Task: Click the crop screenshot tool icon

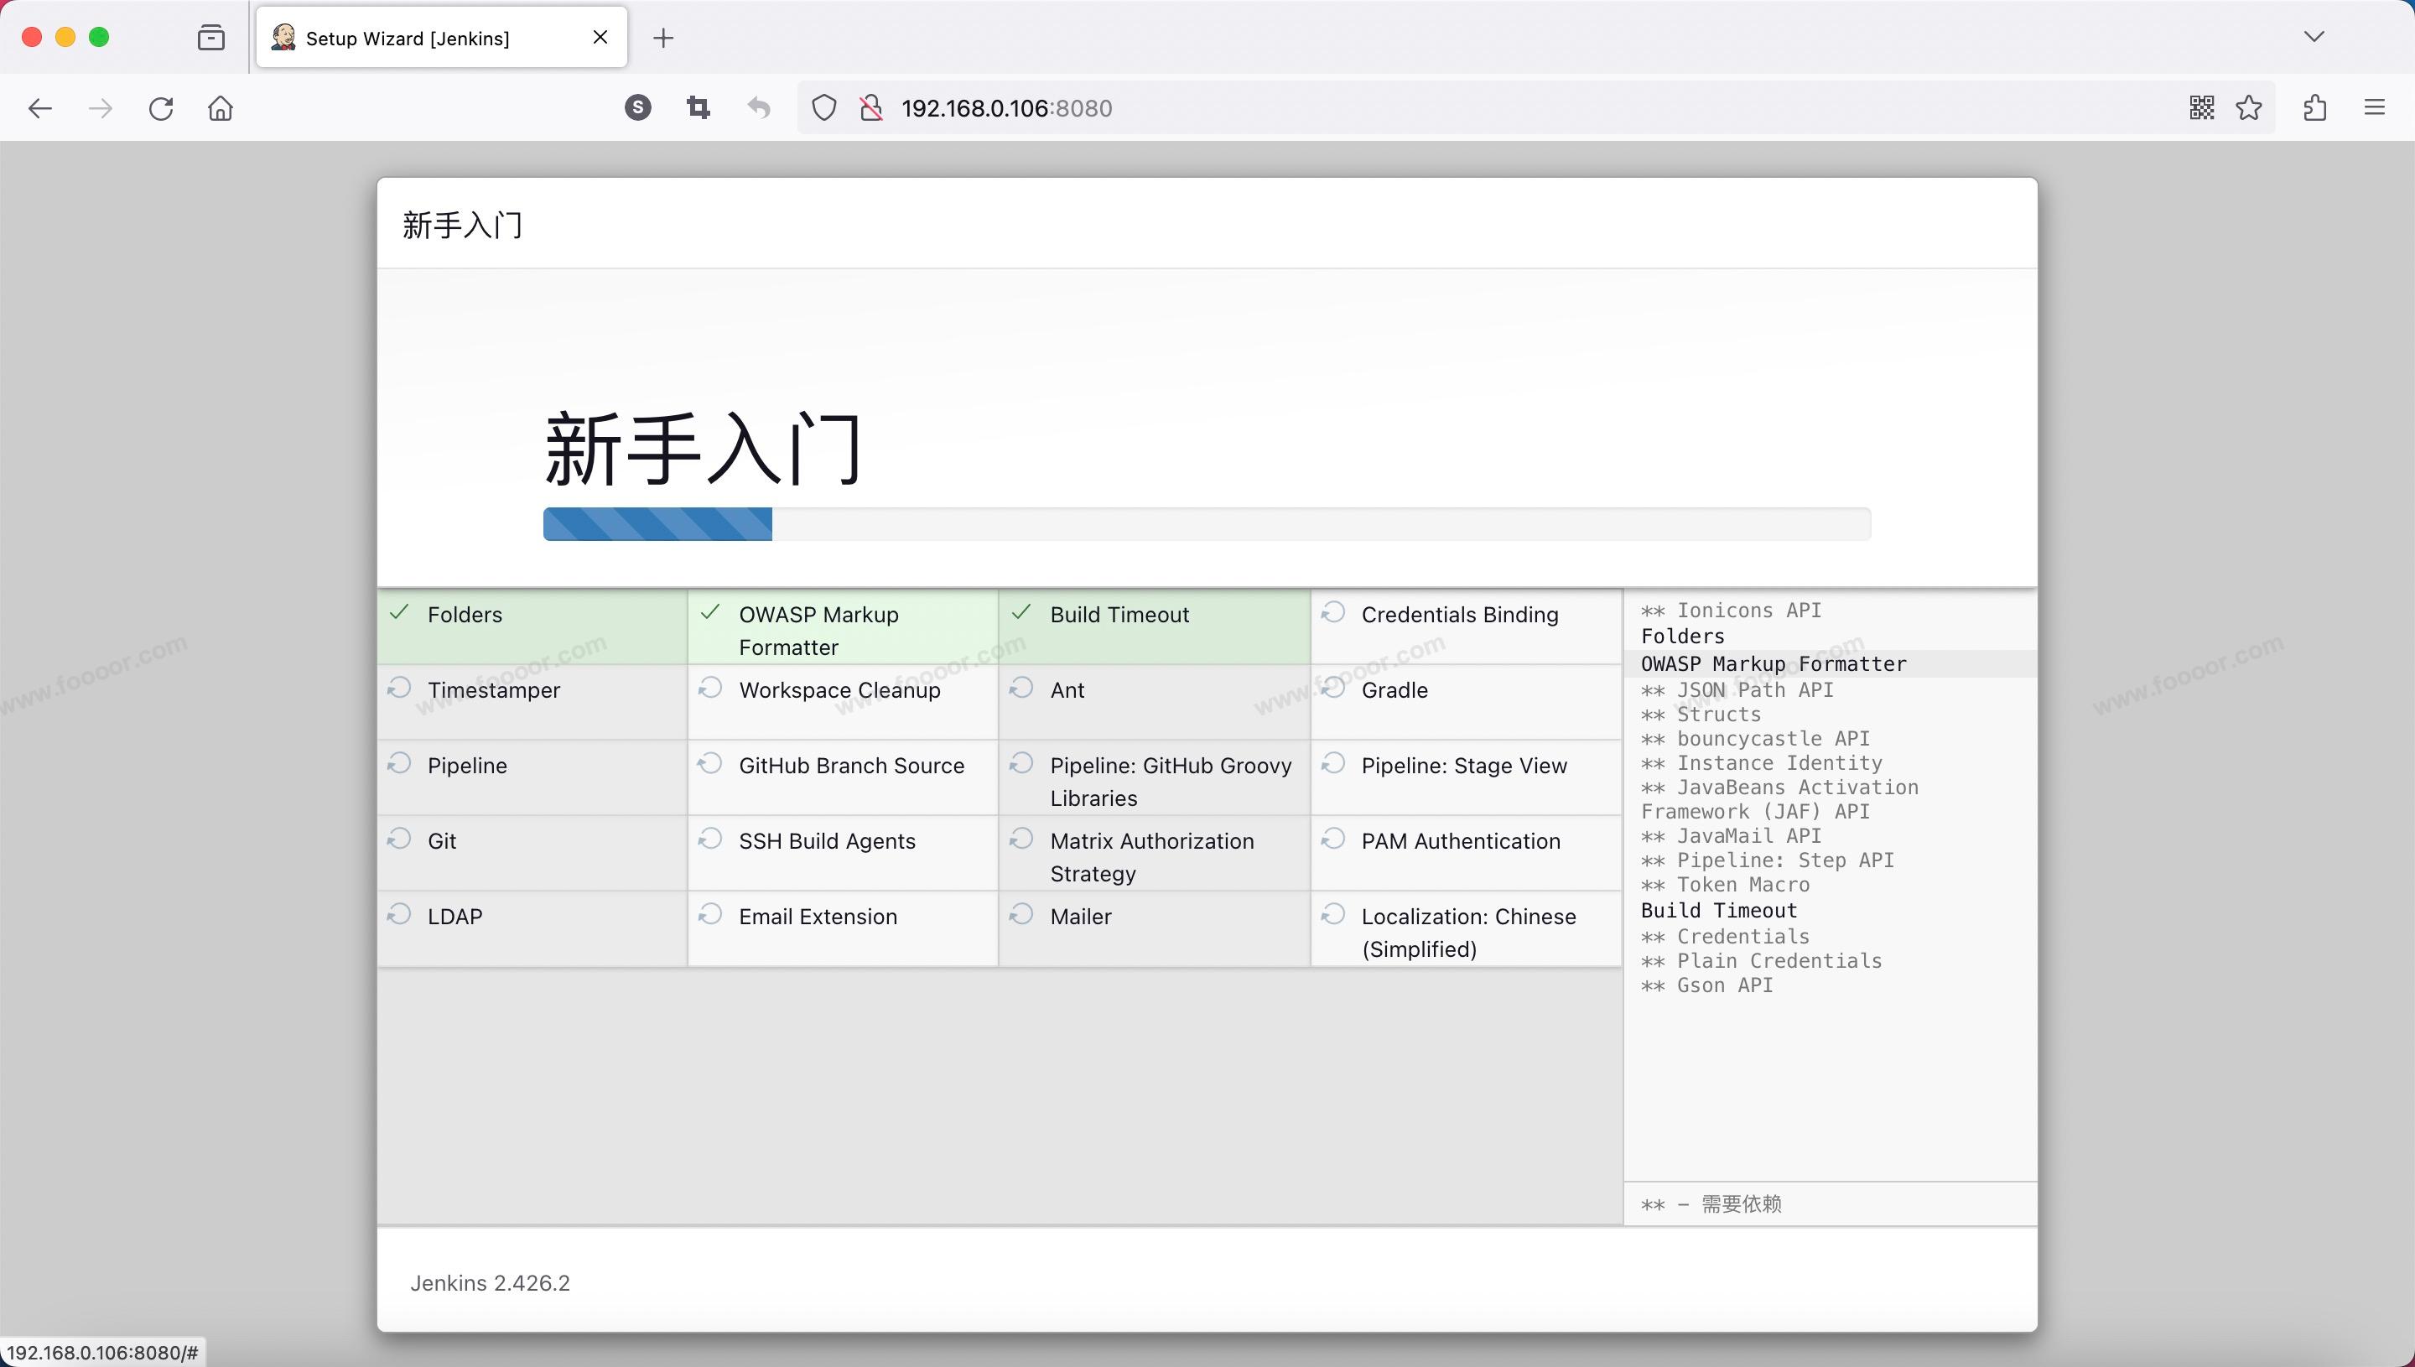Action: [698, 108]
